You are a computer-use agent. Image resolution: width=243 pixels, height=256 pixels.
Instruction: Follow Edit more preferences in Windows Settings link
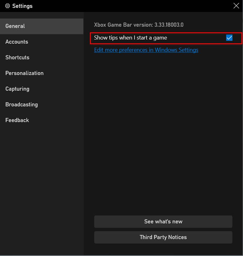tap(146, 50)
